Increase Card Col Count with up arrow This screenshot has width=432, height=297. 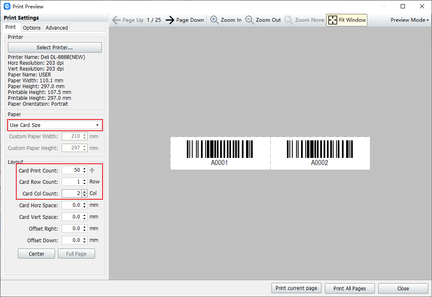coord(85,192)
